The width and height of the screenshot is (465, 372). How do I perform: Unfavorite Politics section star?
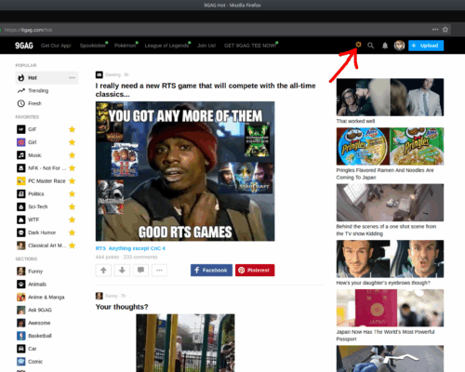pos(72,193)
